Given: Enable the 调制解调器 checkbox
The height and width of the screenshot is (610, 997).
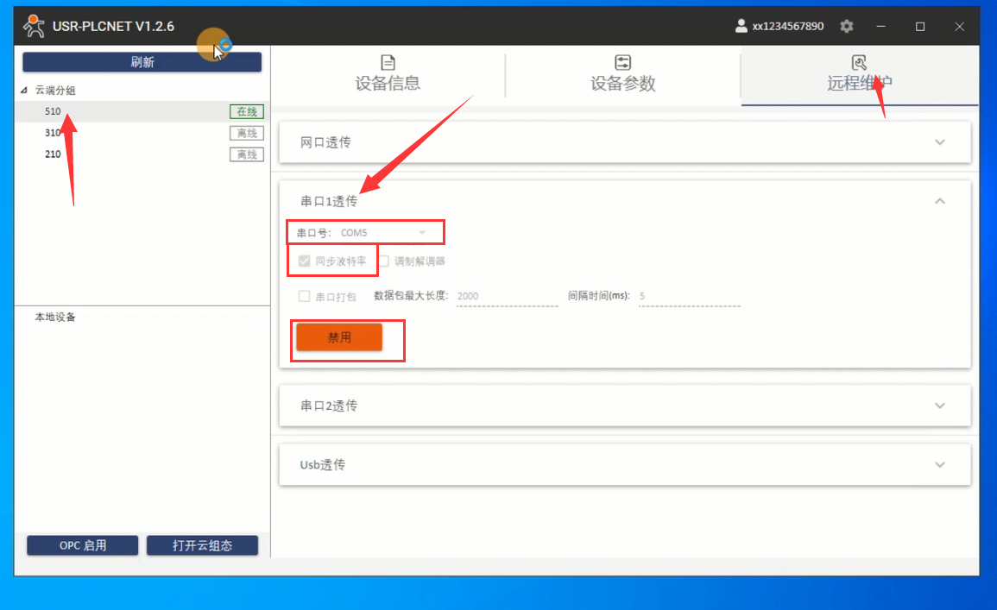Looking at the screenshot, I should (384, 261).
